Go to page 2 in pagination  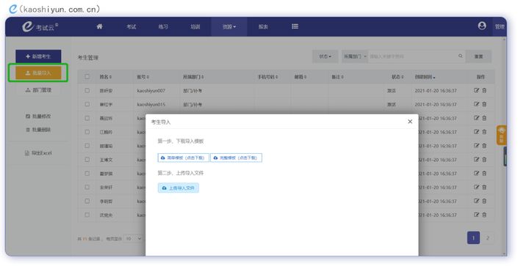487,238
